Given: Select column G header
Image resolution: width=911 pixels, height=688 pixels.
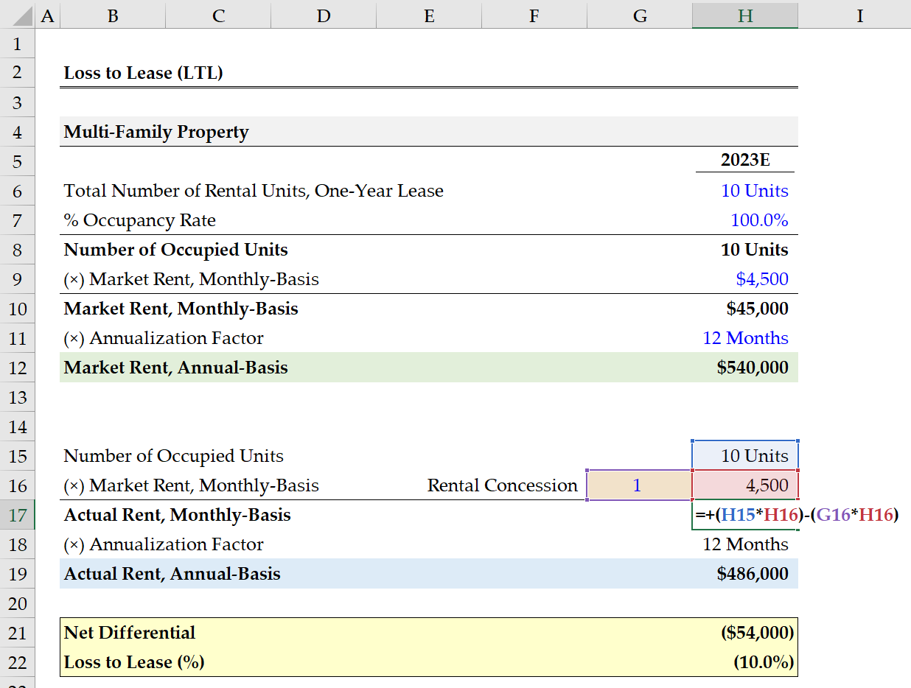Looking at the screenshot, I should (640, 15).
